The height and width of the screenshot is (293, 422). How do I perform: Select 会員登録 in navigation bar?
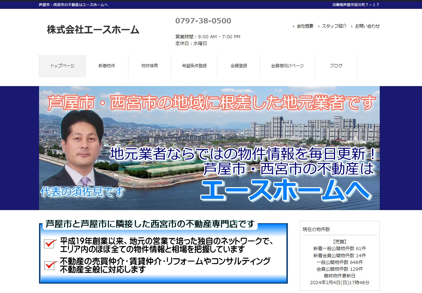[239, 66]
